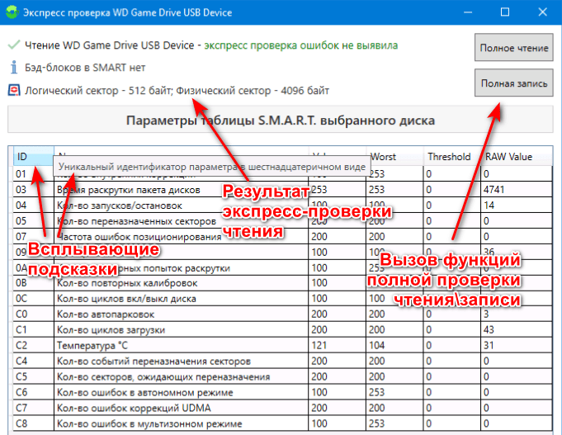Close the express check window
Viewport: 562px width, 435px height.
543,12
